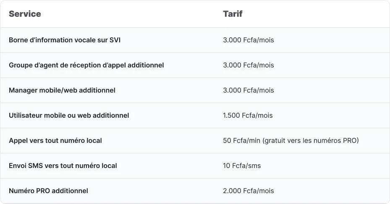Click the "Tarif" column header
Image resolution: width=390 pixels, height=204 pixels.
click(x=233, y=14)
